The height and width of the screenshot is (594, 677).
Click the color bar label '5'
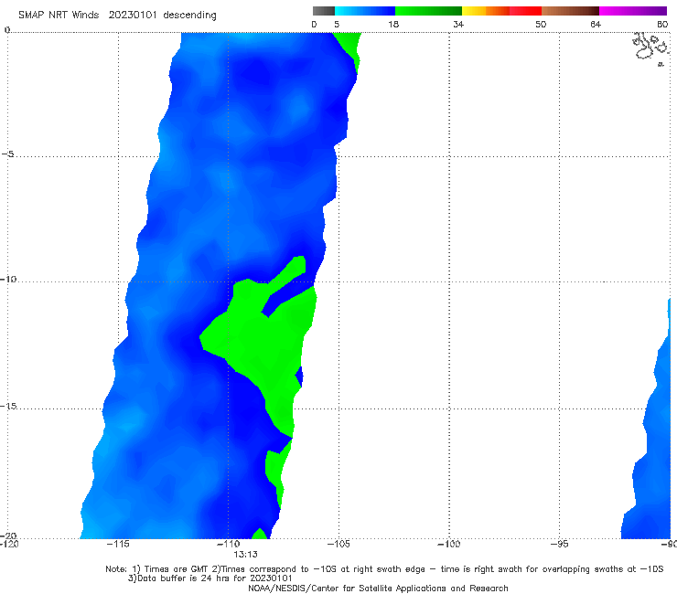click(337, 25)
